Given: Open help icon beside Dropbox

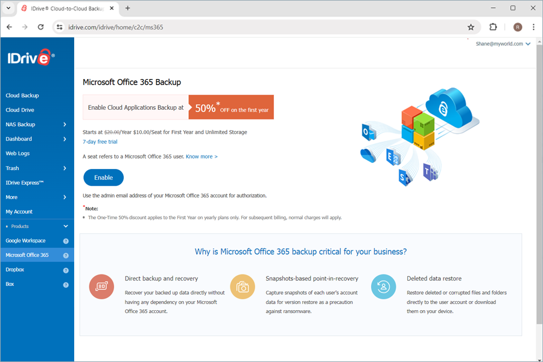Looking at the screenshot, I should [x=66, y=270].
